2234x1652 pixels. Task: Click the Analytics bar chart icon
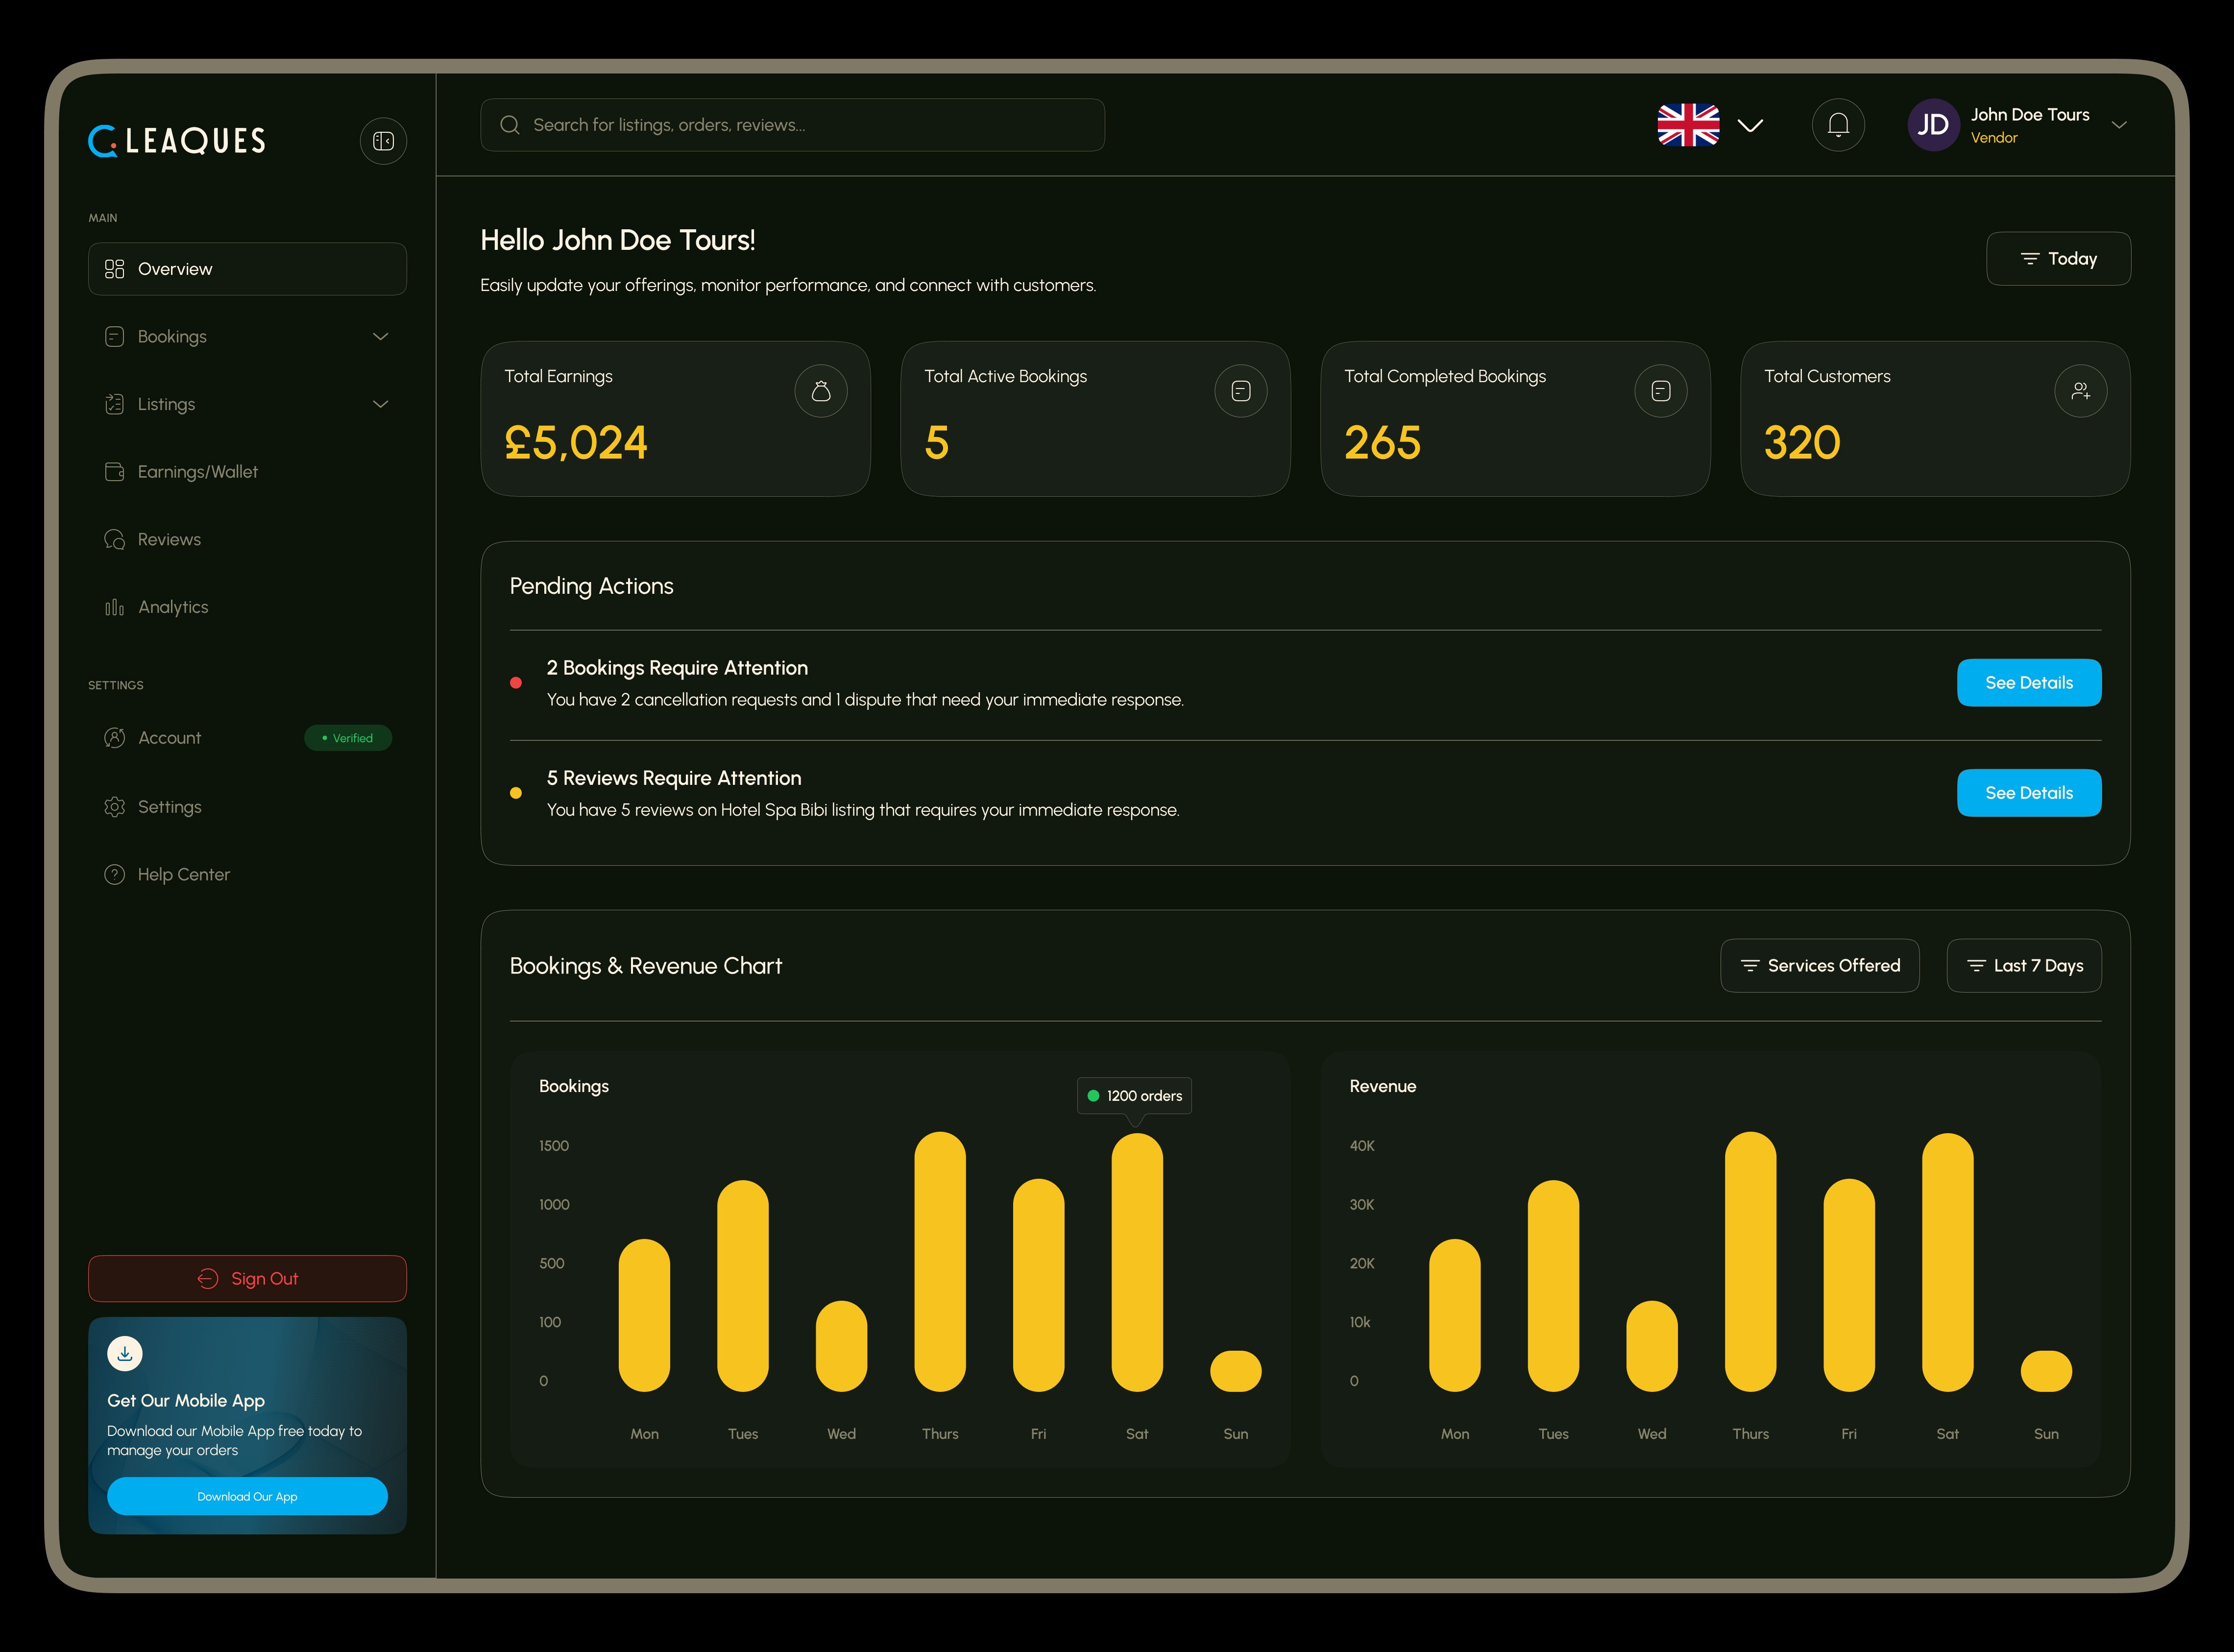[x=115, y=607]
